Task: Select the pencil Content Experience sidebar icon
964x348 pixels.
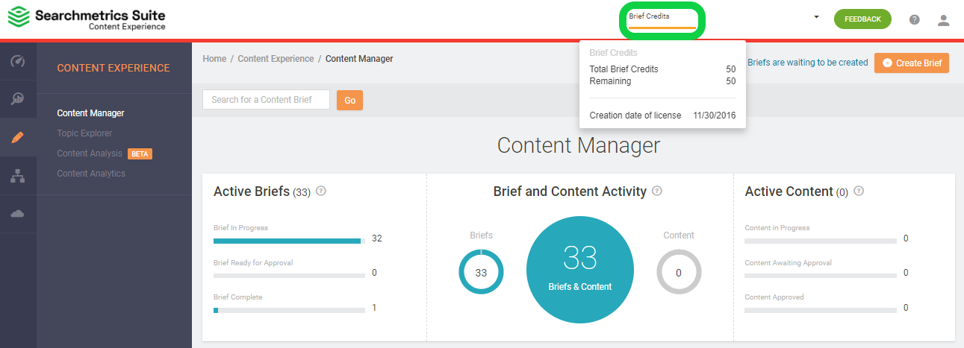Action: [18, 137]
